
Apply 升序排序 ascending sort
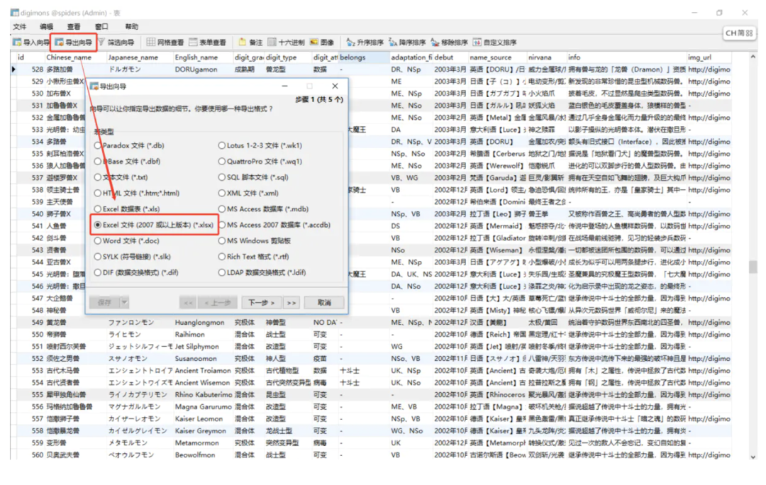(365, 43)
